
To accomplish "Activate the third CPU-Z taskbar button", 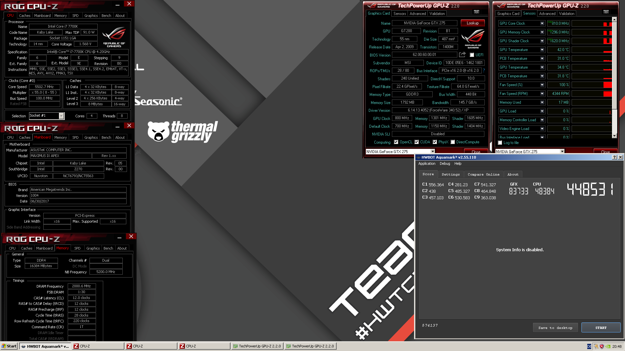I will (x=204, y=346).
